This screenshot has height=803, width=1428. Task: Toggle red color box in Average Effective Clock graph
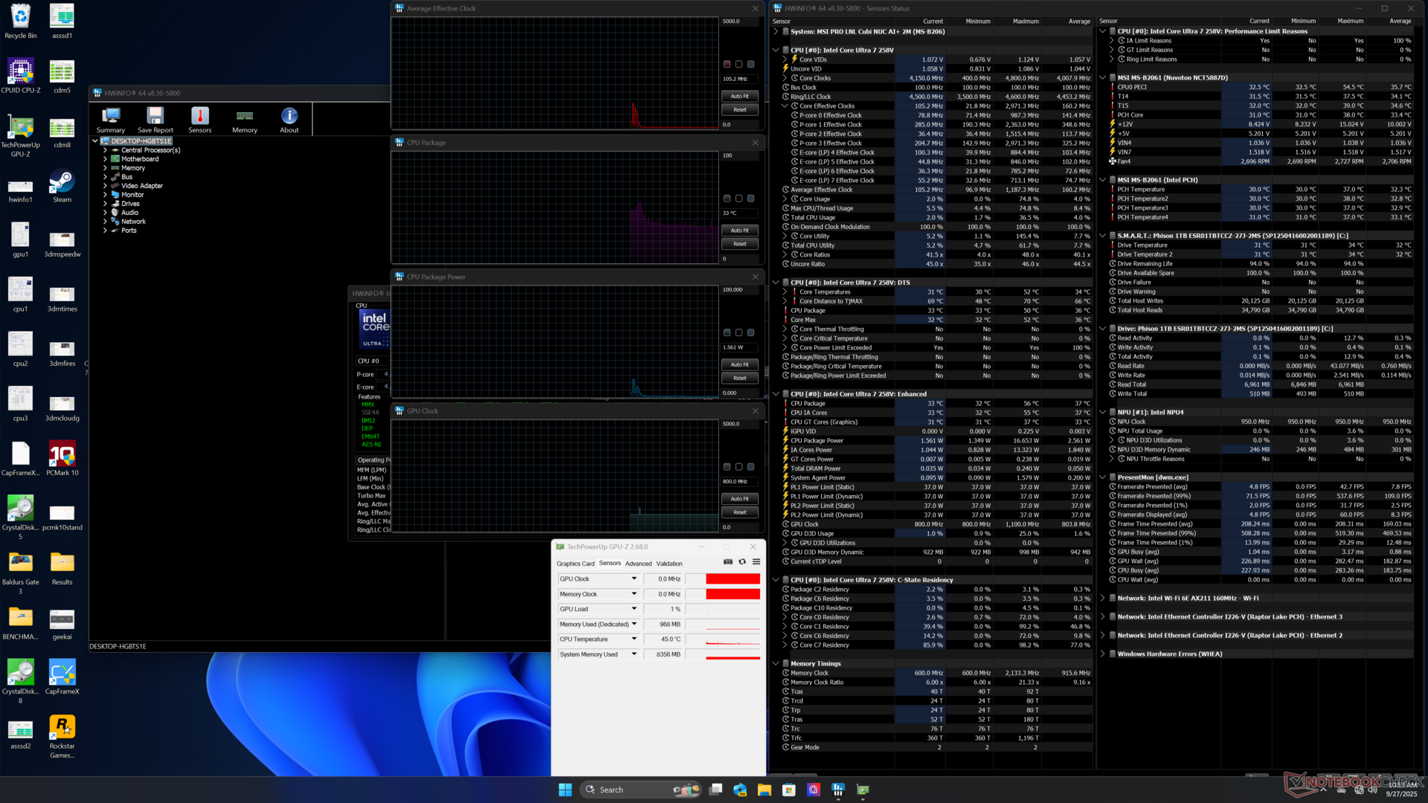[x=727, y=65]
